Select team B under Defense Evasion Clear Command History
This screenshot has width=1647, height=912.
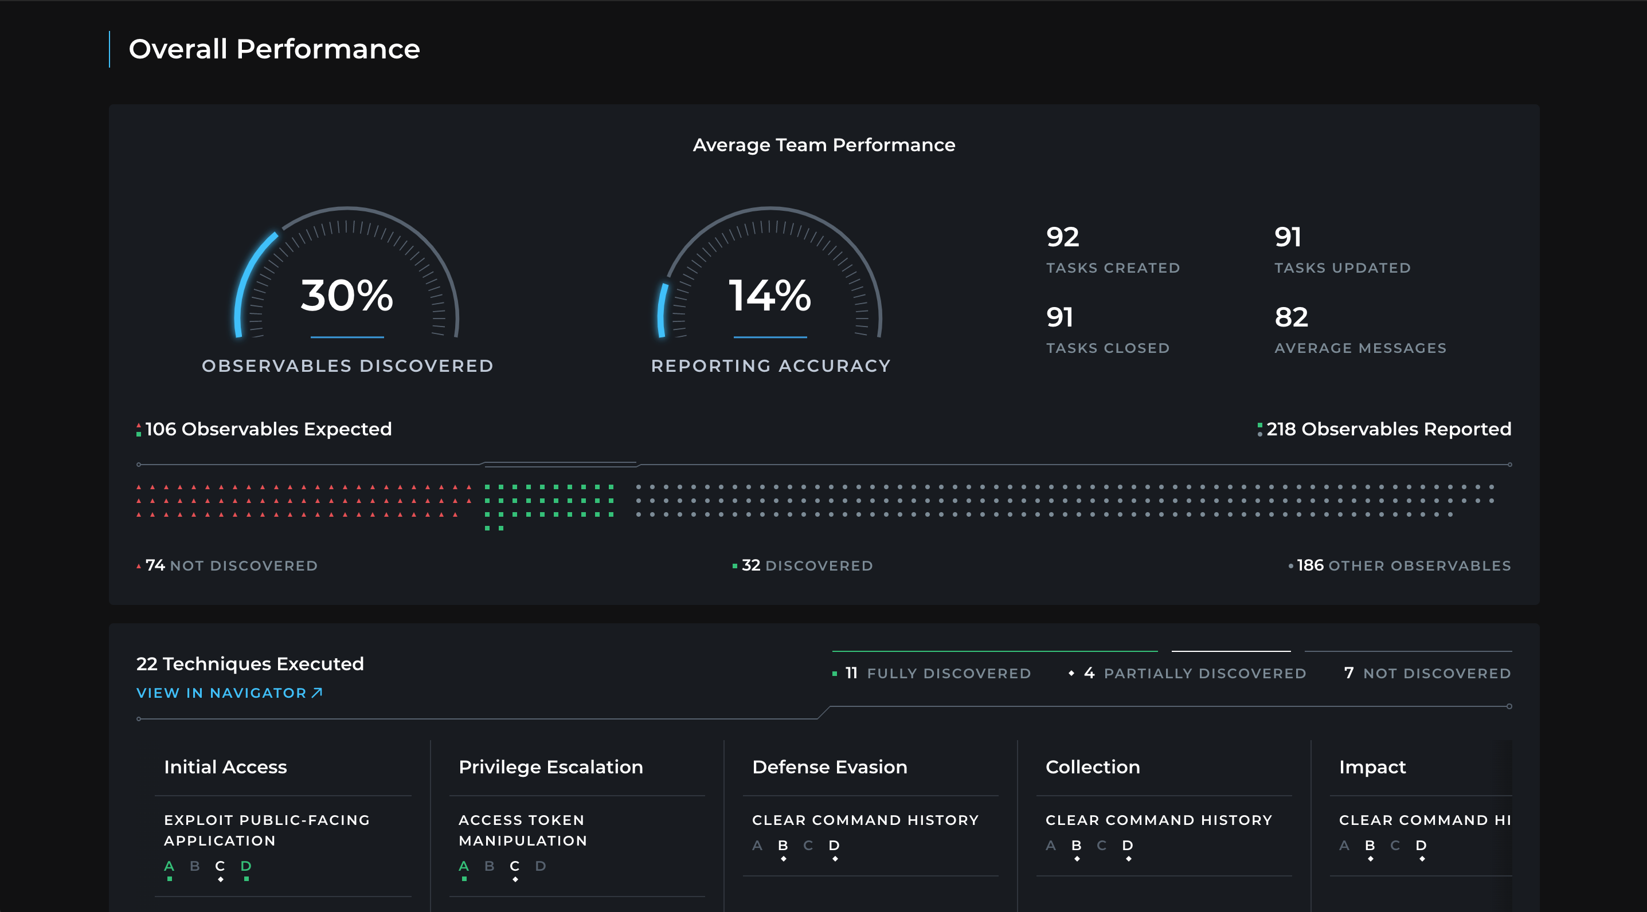pyautogui.click(x=783, y=846)
